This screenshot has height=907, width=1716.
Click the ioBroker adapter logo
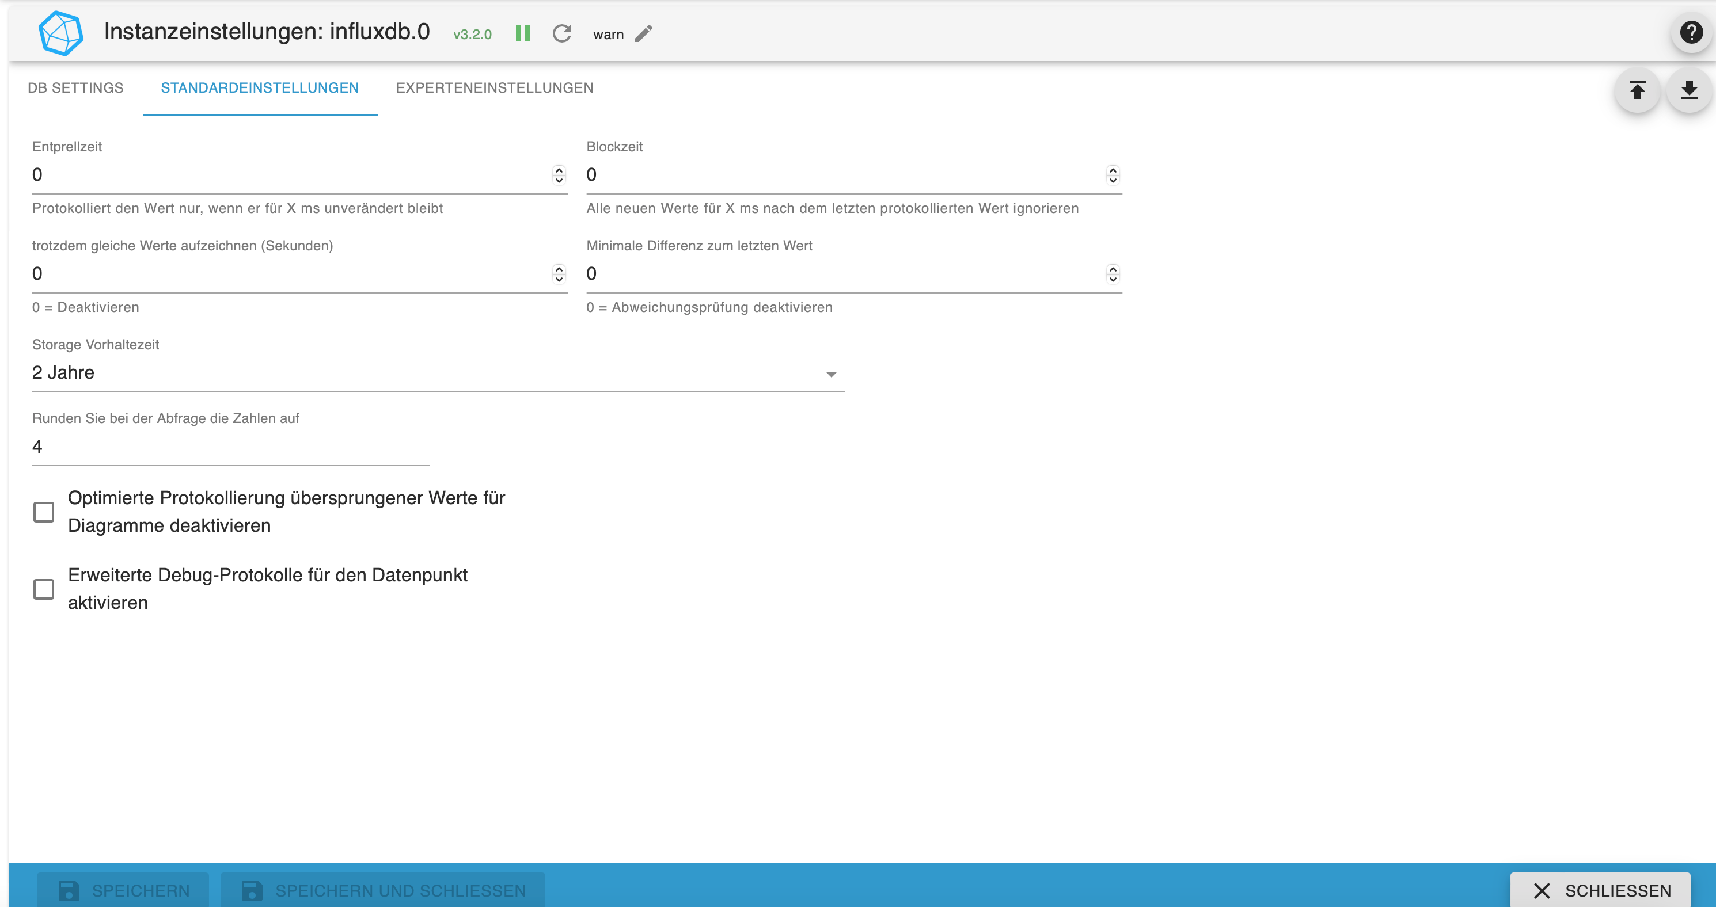(60, 33)
